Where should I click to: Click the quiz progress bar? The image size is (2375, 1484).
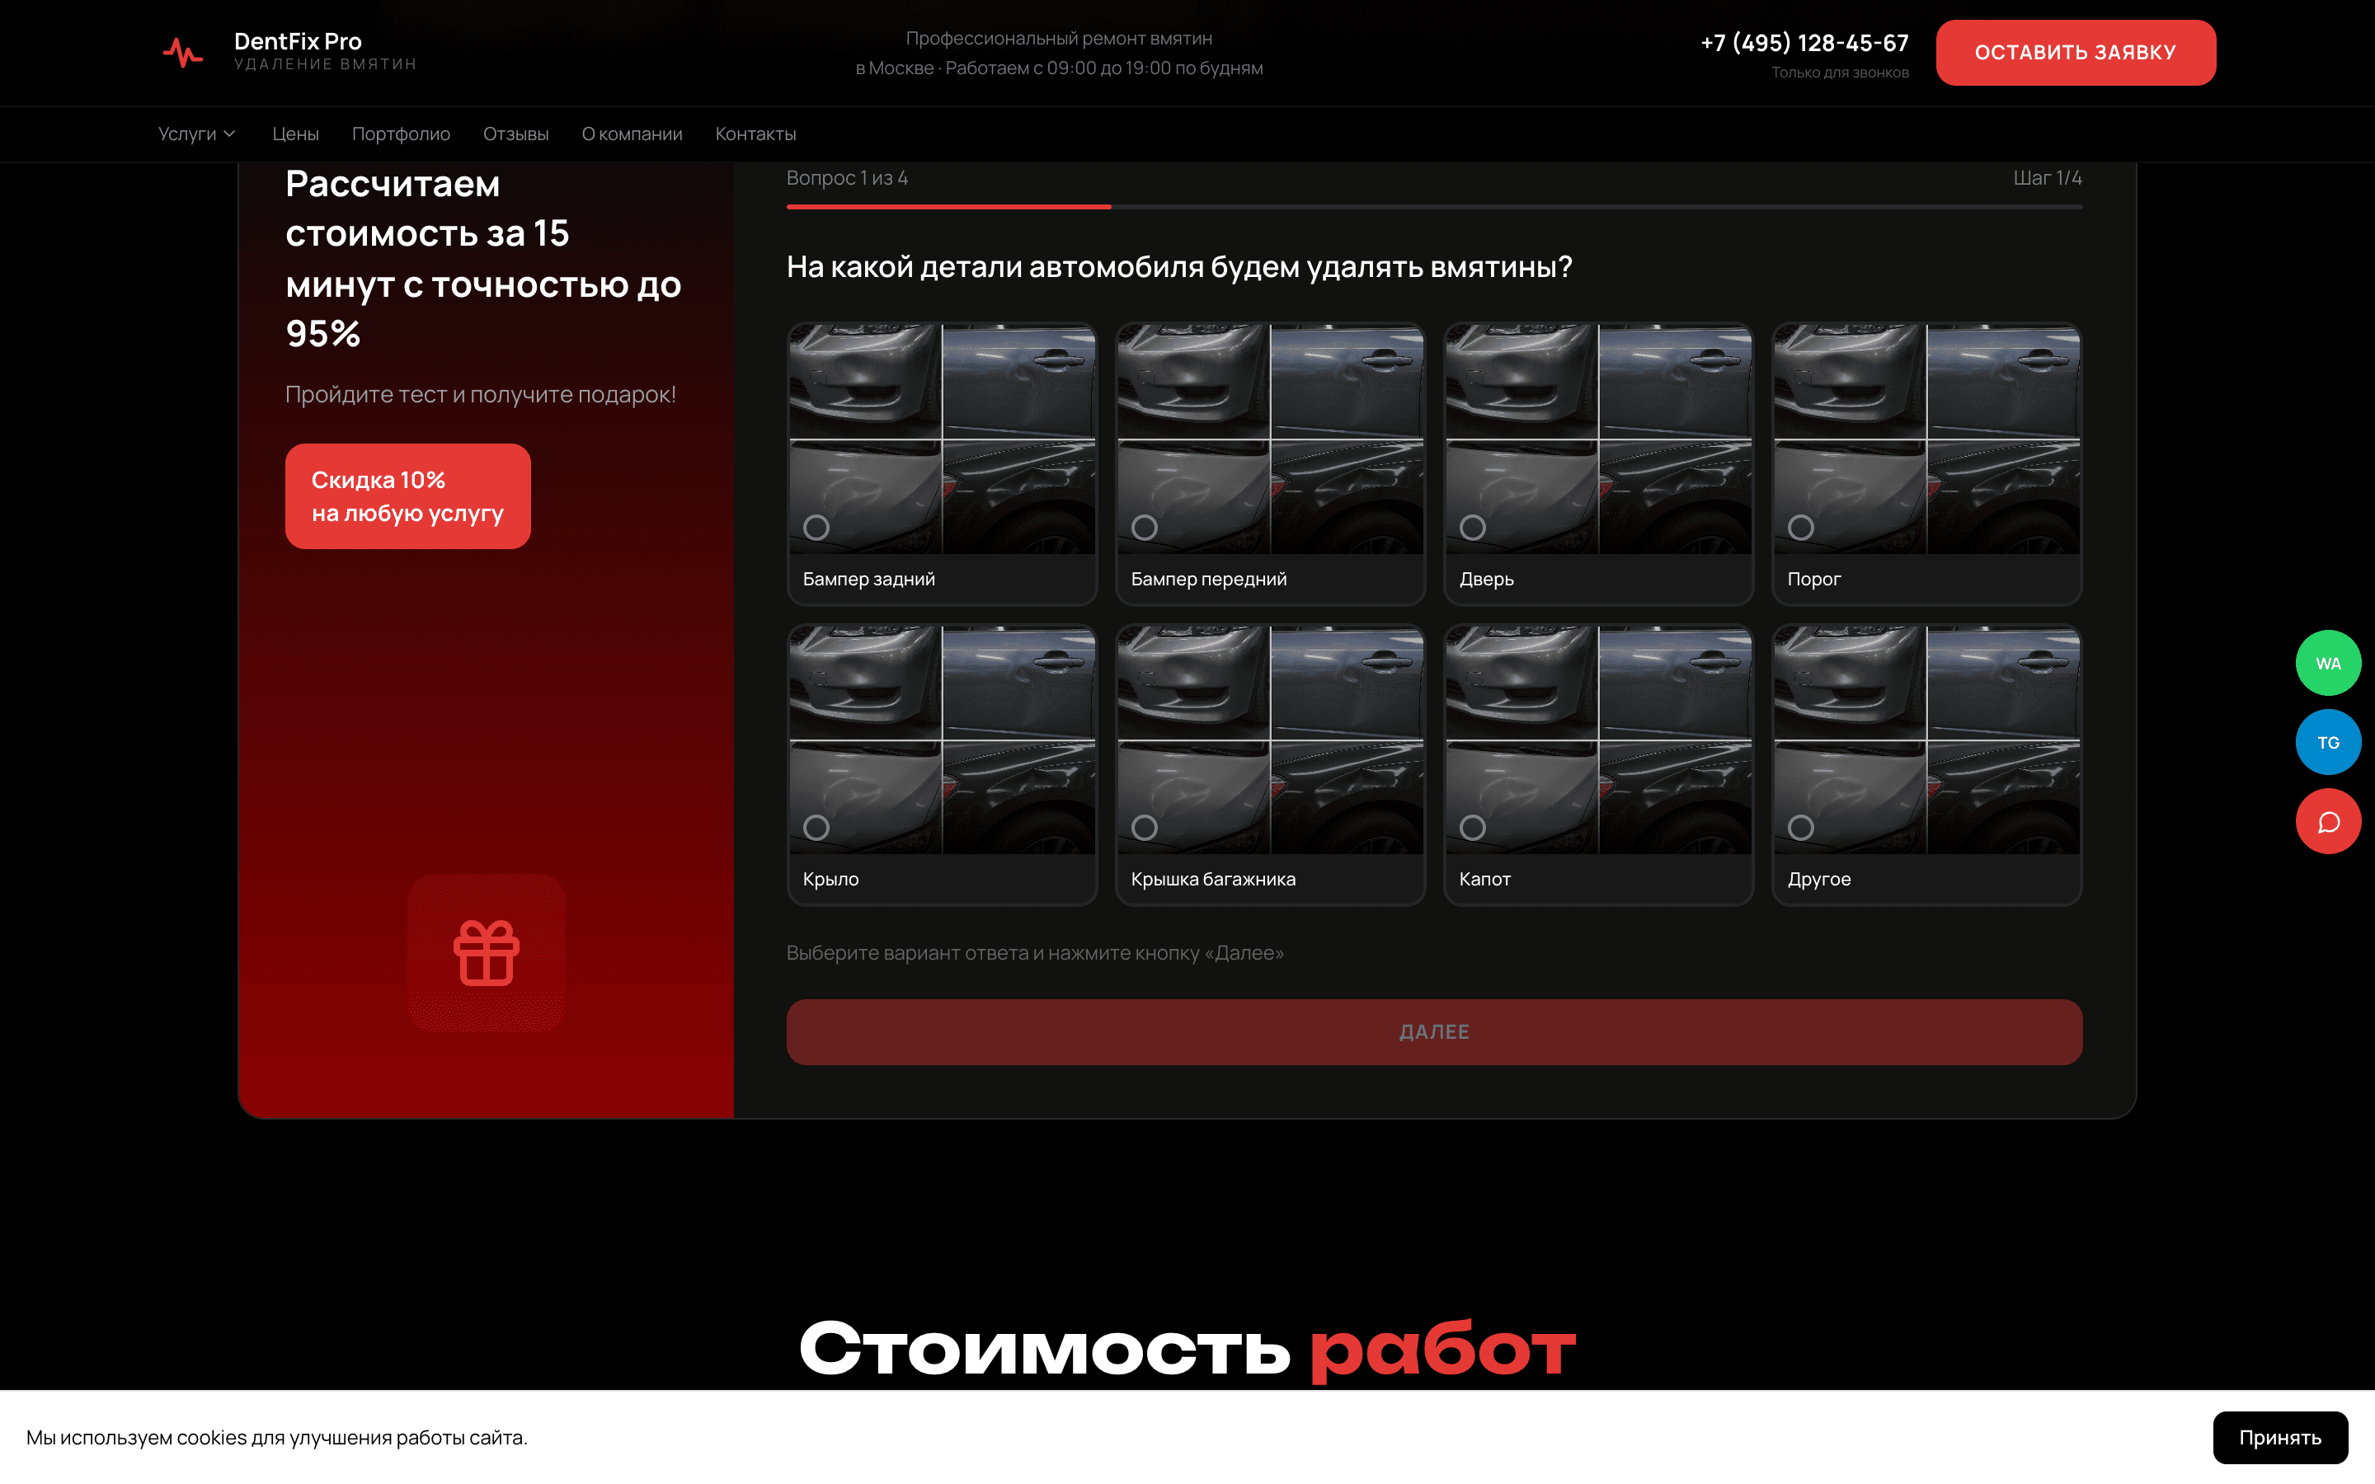(1434, 207)
